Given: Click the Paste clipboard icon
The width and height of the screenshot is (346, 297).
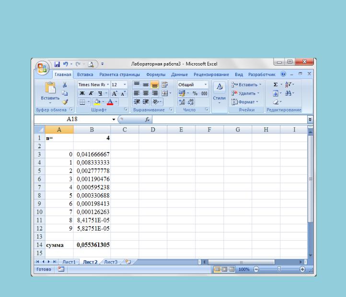Looking at the screenshot, I should tap(50, 88).
